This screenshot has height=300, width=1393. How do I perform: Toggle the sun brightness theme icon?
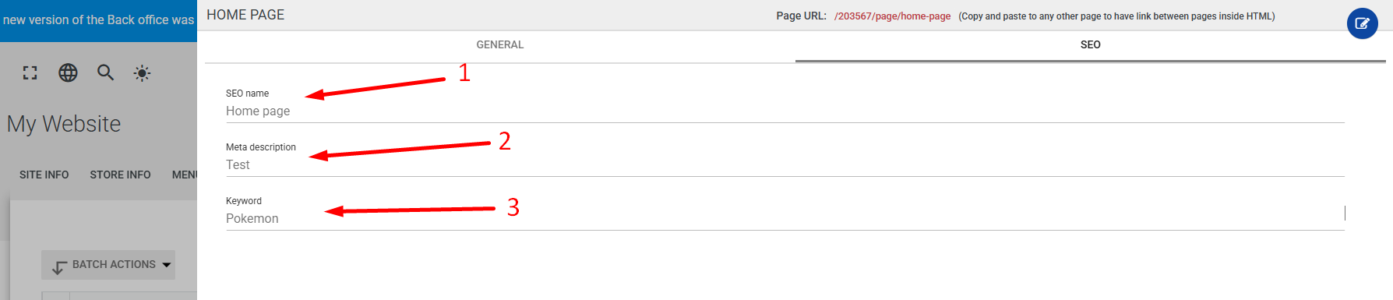[142, 73]
